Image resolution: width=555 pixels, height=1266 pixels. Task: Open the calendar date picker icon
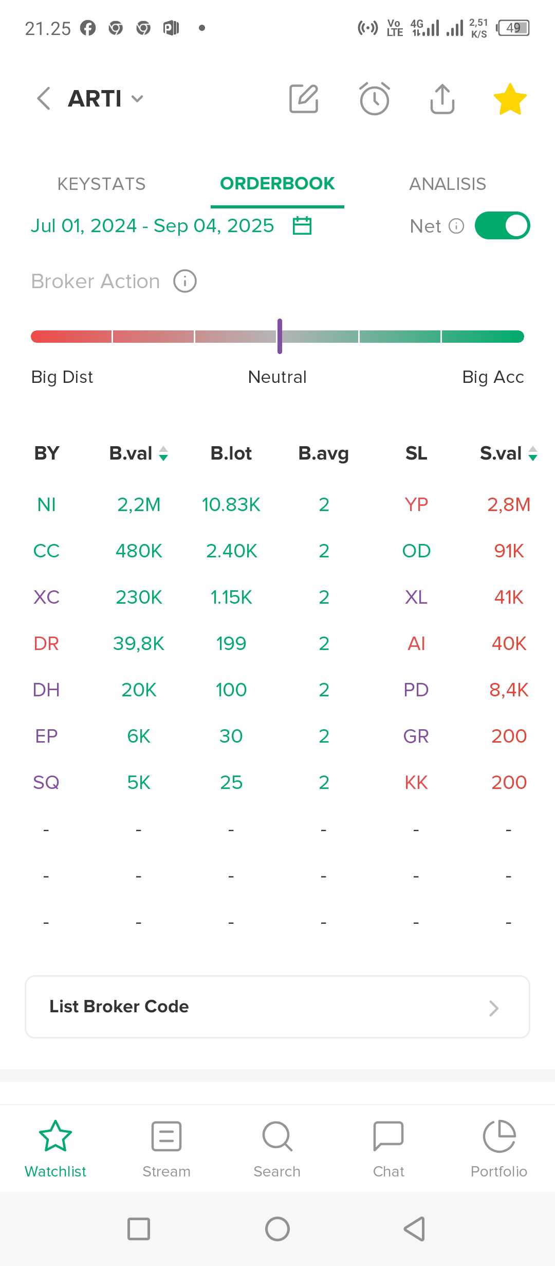coord(302,225)
